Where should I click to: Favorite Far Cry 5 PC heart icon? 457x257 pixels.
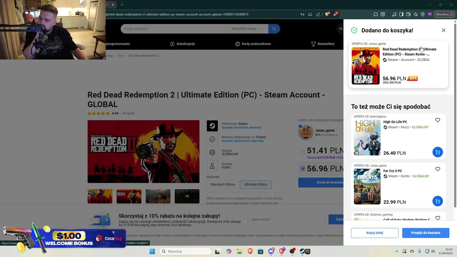pos(438,169)
